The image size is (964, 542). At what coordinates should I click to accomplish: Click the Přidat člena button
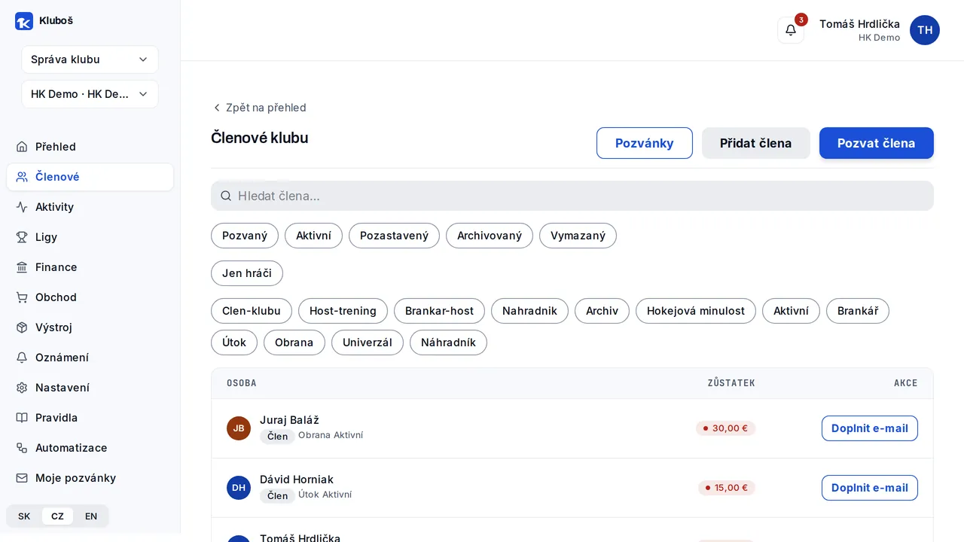click(756, 143)
